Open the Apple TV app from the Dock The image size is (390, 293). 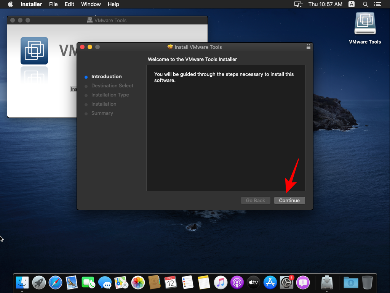tap(253, 283)
